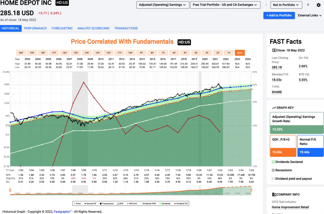Select the HISTORICAL tab

pos(11,28)
